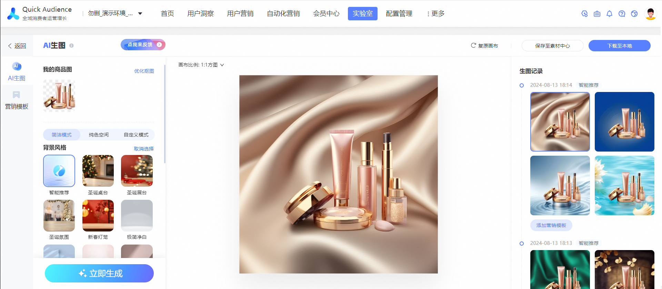Select the 圣诞展台 background style
This screenshot has width=662, height=289.
pos(137,171)
